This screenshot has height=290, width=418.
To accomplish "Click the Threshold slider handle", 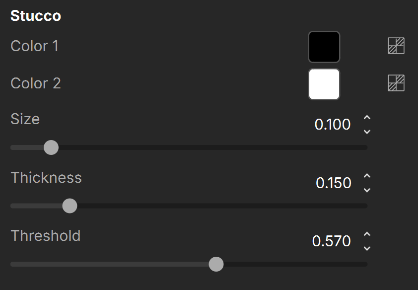I will [216, 264].
